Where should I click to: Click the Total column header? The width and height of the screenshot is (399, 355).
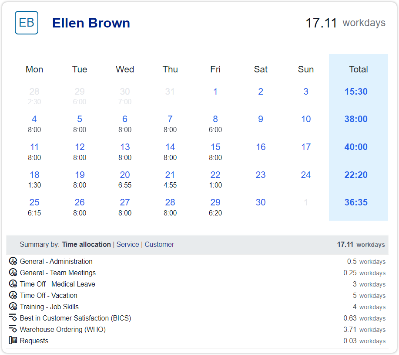click(x=358, y=69)
